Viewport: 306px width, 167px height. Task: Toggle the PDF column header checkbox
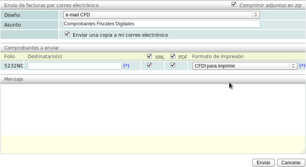pos(173,56)
